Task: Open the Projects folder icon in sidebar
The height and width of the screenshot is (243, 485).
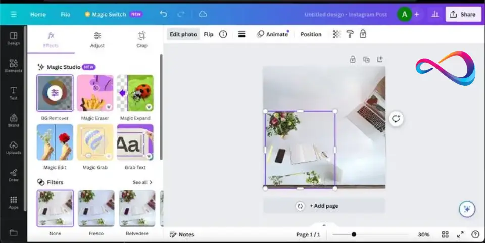Action: pyautogui.click(x=14, y=232)
